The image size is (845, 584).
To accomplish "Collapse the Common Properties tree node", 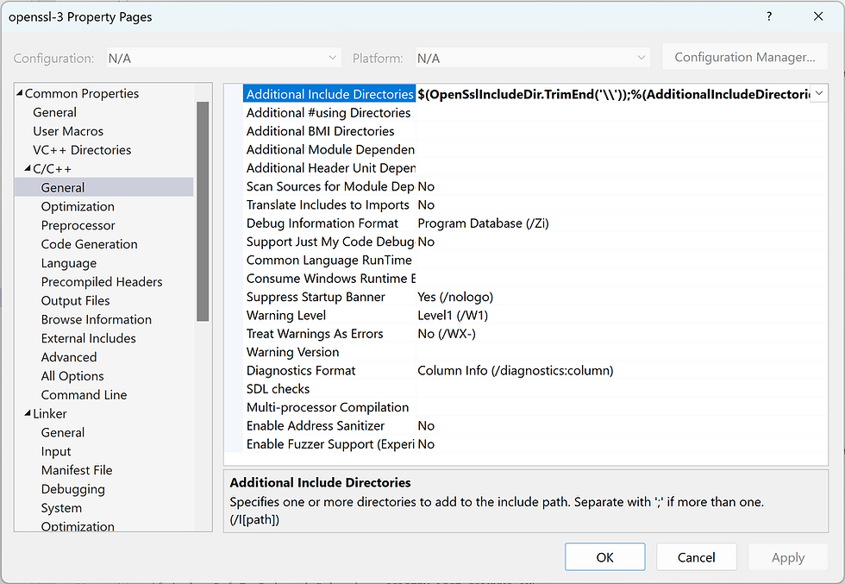I will 20,93.
